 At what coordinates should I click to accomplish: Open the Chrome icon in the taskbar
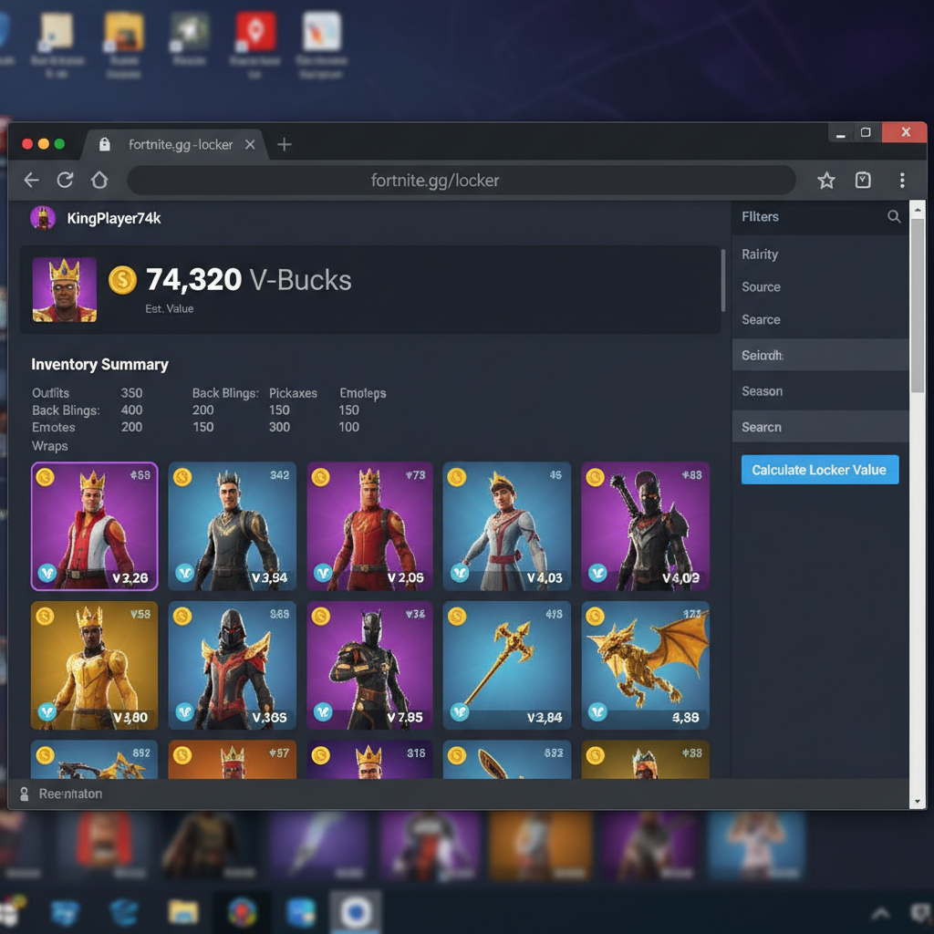click(241, 912)
